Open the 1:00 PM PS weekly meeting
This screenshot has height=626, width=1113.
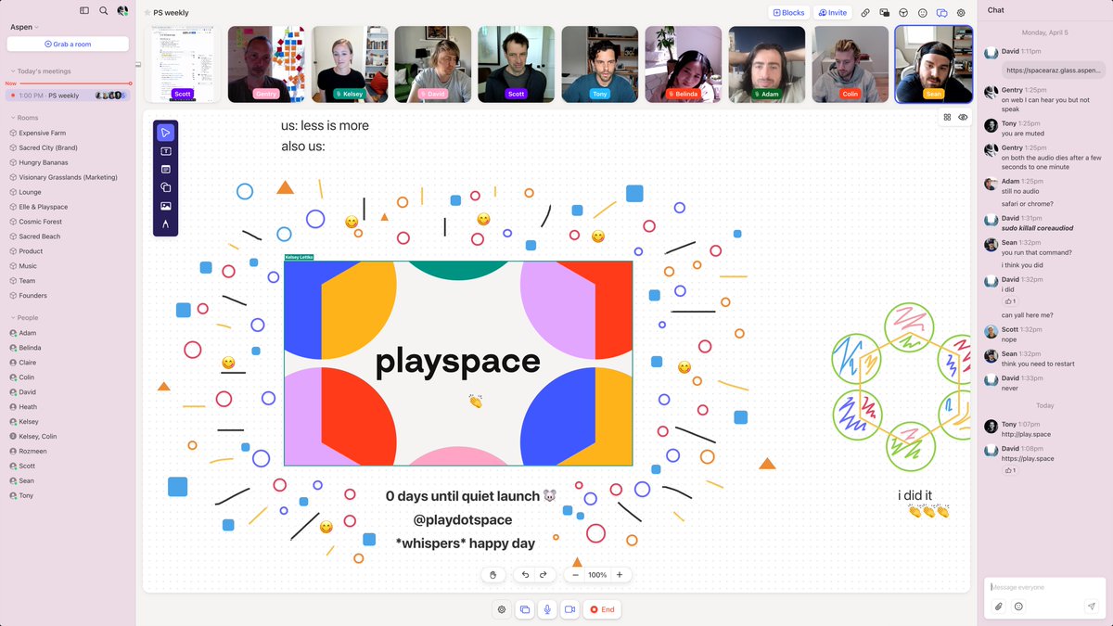(x=68, y=96)
